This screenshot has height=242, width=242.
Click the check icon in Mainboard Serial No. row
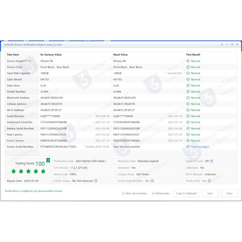(x=188, y=122)
